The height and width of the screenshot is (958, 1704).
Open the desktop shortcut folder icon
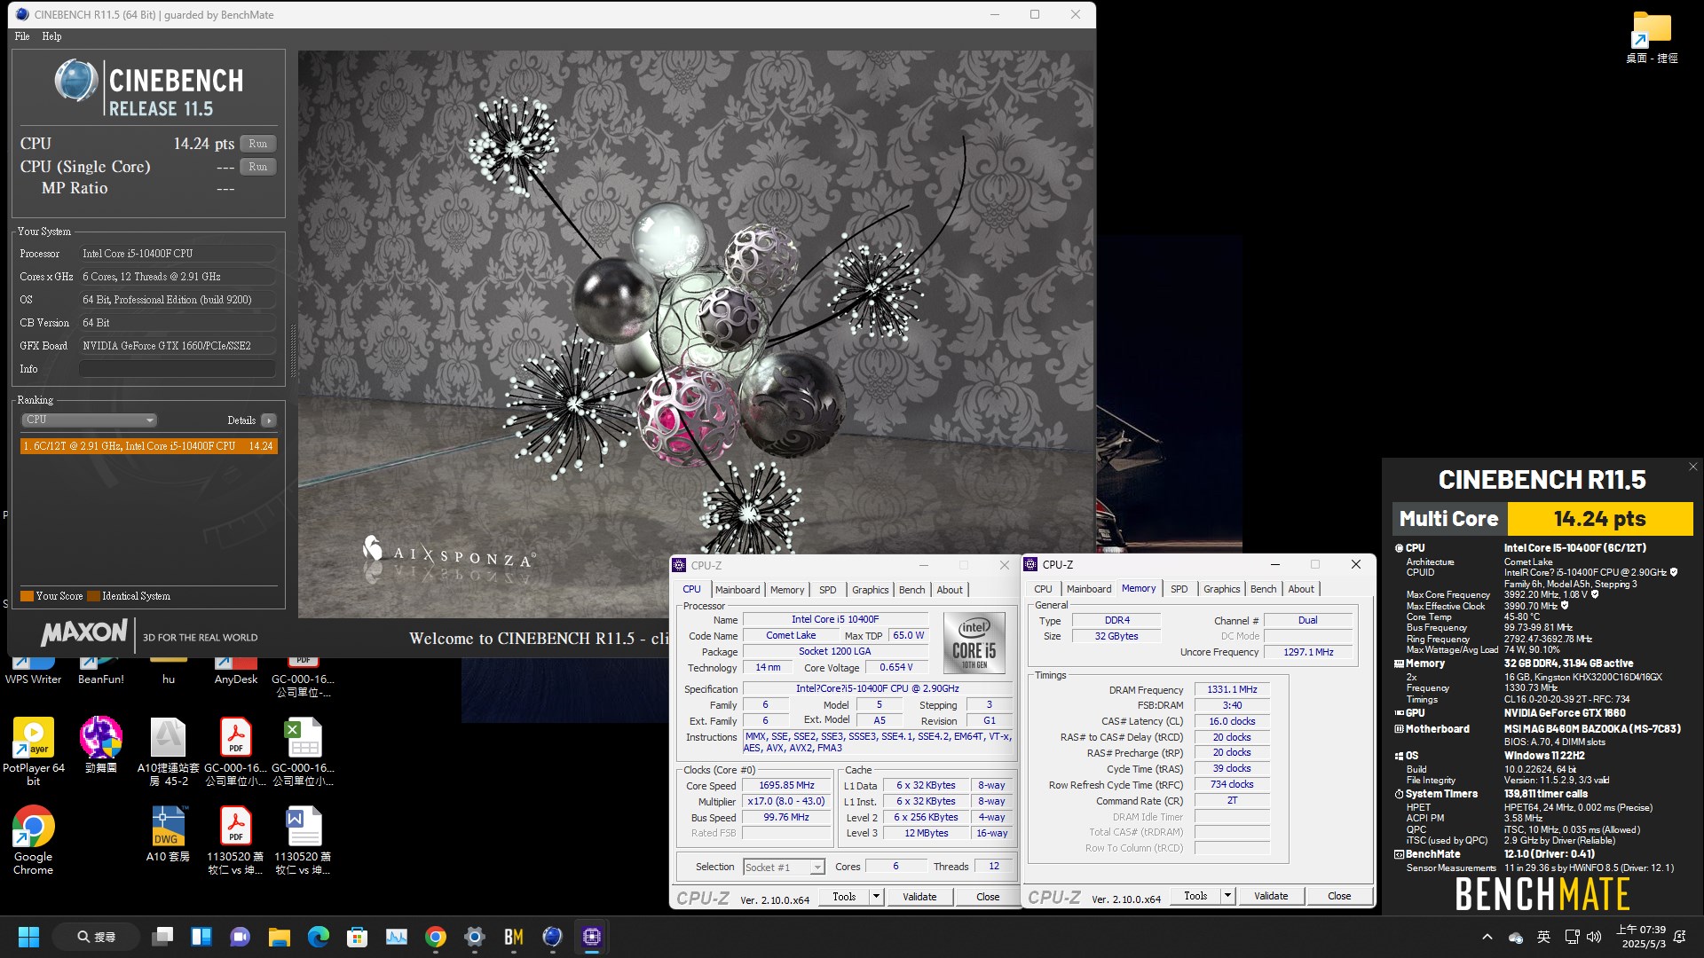pos(1652,36)
